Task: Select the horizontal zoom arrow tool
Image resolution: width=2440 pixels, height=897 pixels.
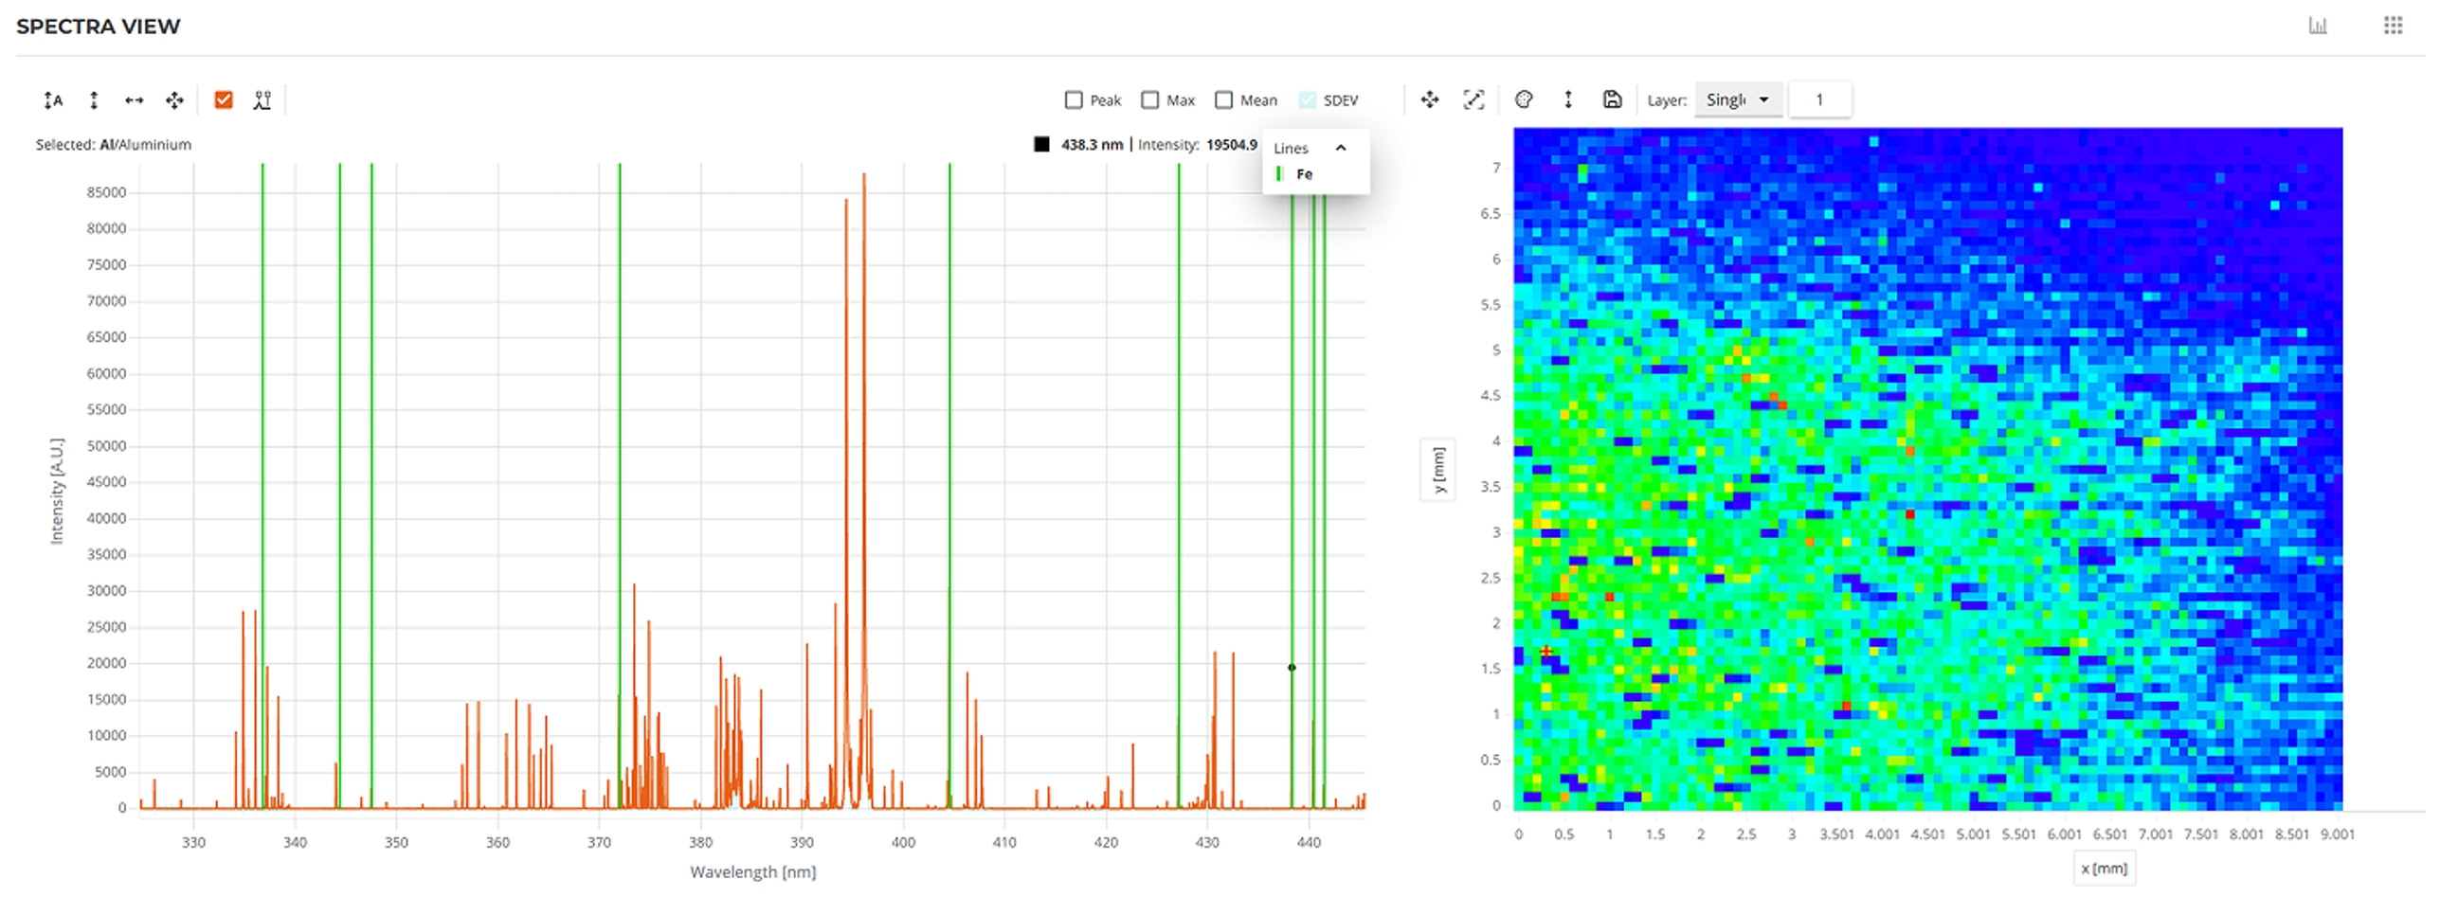Action: (x=134, y=100)
